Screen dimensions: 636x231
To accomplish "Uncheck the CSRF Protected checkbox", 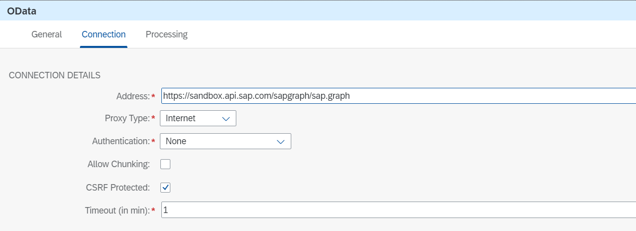I will tap(165, 188).
